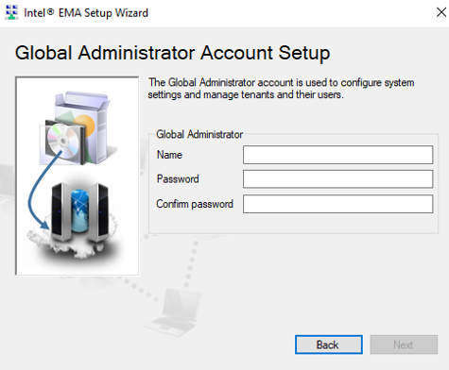The height and width of the screenshot is (370, 449).
Task: Click the "Global Administrator" group box caption
Action: tap(199, 134)
